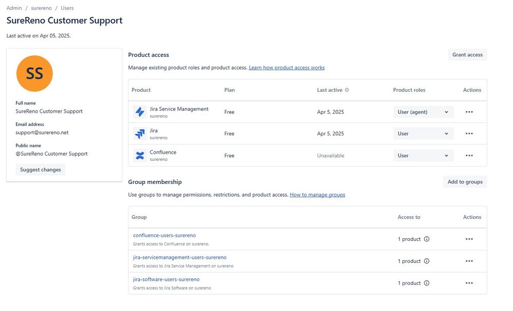Open actions menu for jira-software-users-sureneno group
The image size is (513, 311).
469,283
